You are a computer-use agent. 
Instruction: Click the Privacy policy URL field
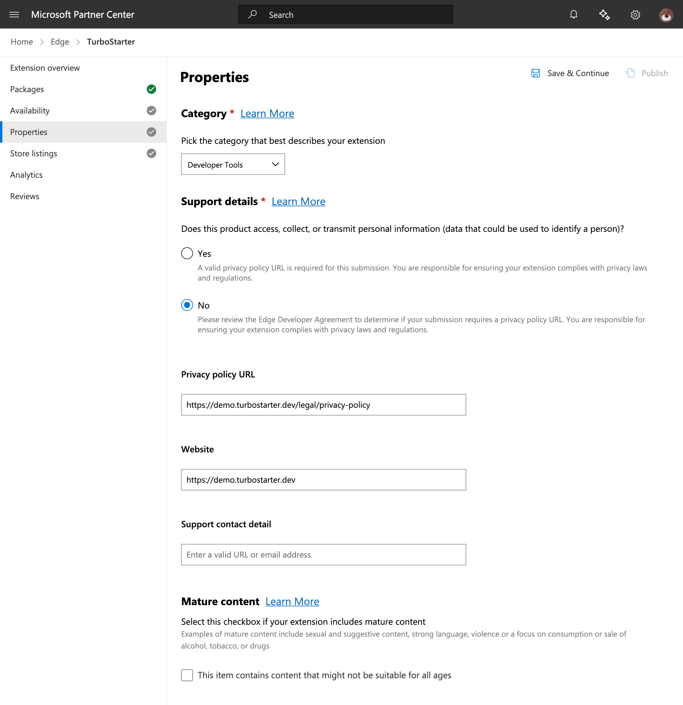(x=323, y=405)
